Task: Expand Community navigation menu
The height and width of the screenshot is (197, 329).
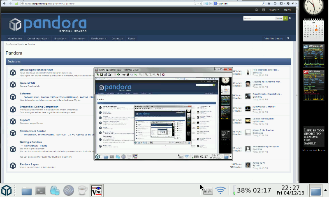Action: 79,39
